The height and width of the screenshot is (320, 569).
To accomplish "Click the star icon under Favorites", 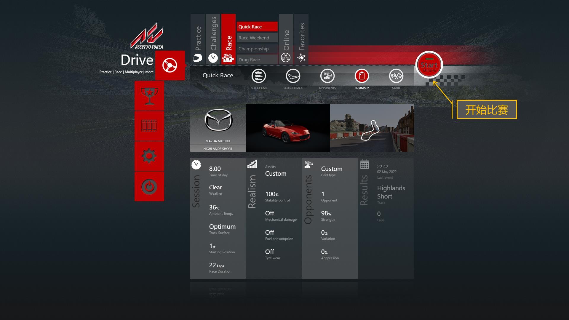I will tap(301, 57).
